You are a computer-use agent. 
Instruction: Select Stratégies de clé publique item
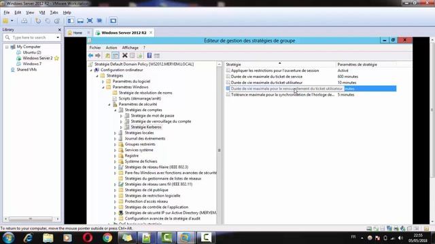[x=146, y=190]
